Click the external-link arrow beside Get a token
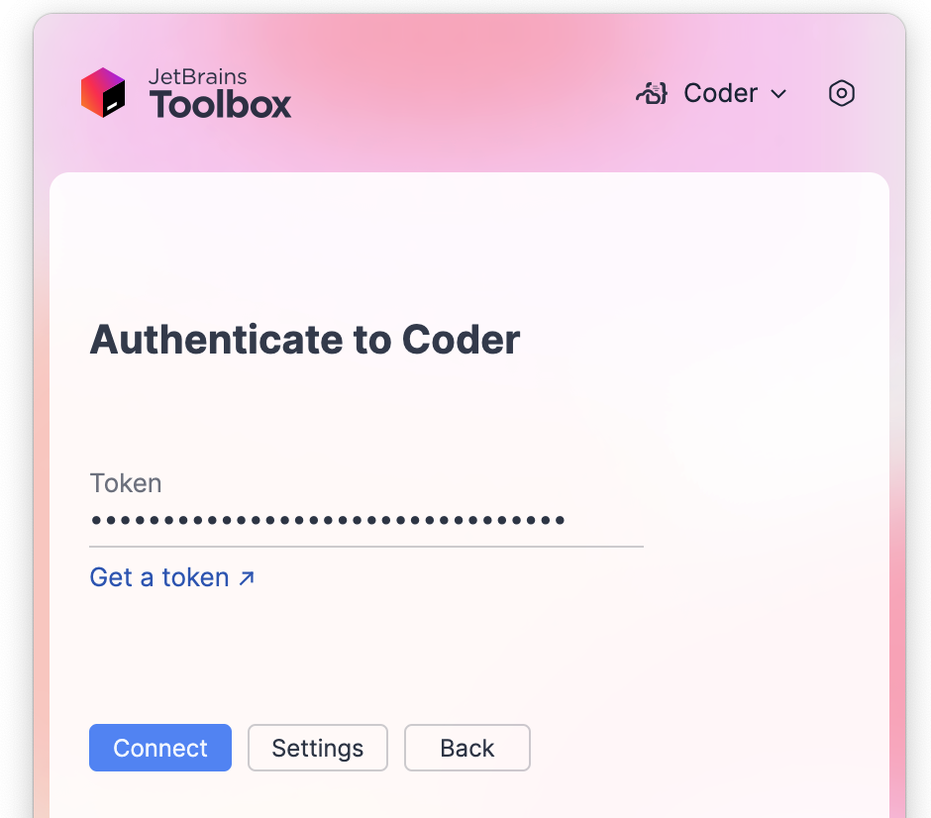 (245, 577)
